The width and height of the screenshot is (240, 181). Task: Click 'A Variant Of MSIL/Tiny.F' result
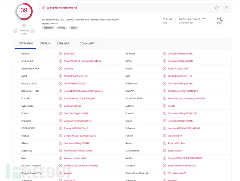click(76, 128)
